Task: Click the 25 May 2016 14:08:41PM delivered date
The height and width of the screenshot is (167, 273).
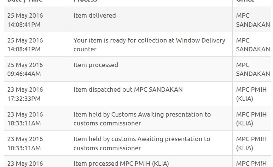Action: pyautogui.click(x=25, y=20)
